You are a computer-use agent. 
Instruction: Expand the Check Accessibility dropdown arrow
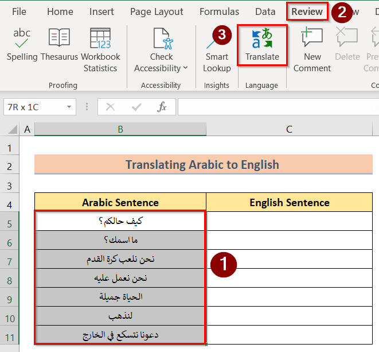pos(185,68)
